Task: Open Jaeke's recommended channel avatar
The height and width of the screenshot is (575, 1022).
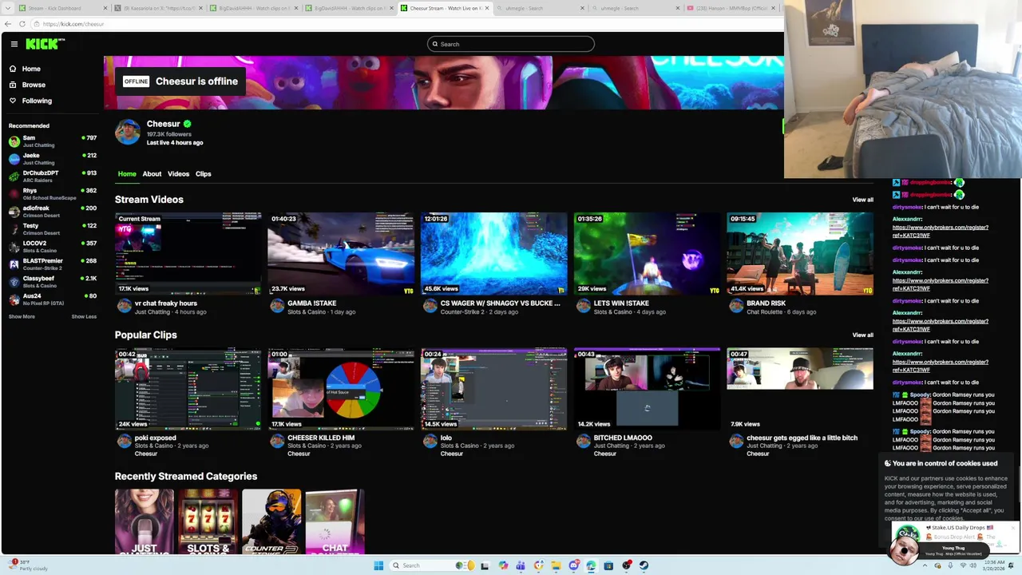Action: point(14,159)
